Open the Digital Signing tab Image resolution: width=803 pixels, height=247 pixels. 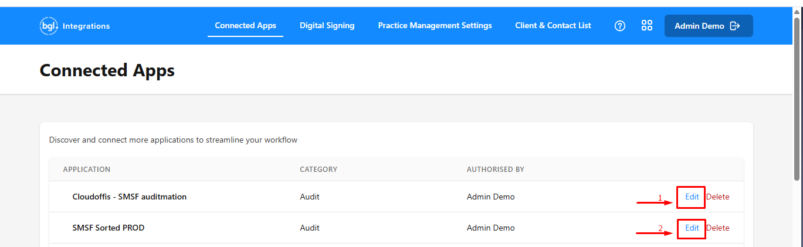[x=327, y=26]
